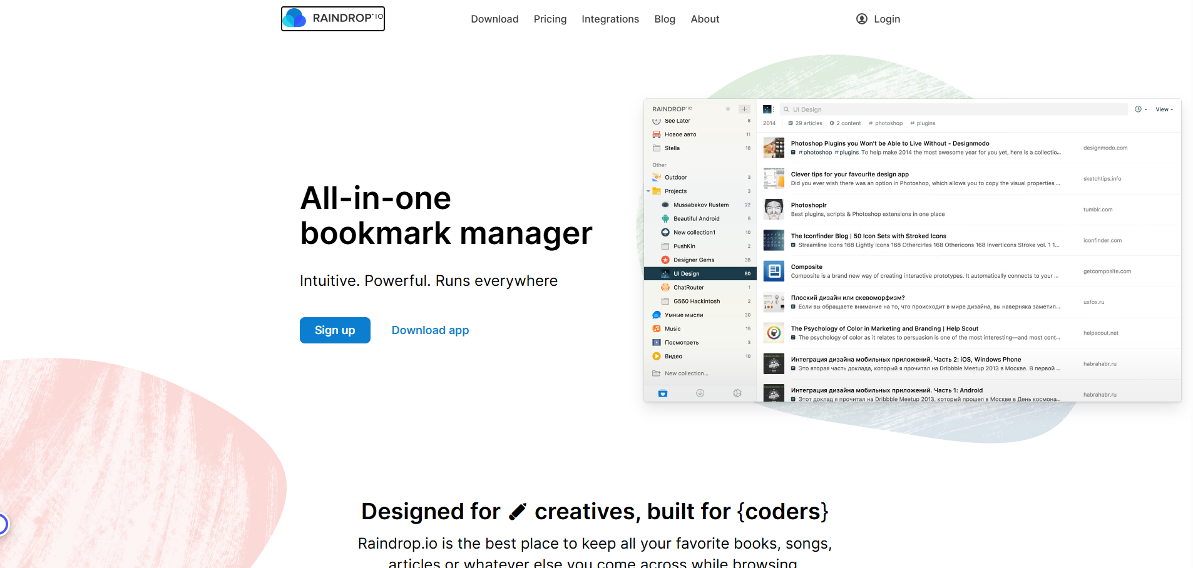Open the dropdown arrow beside the clock icon
Screen dimensions: 1193x568
[1147, 110]
